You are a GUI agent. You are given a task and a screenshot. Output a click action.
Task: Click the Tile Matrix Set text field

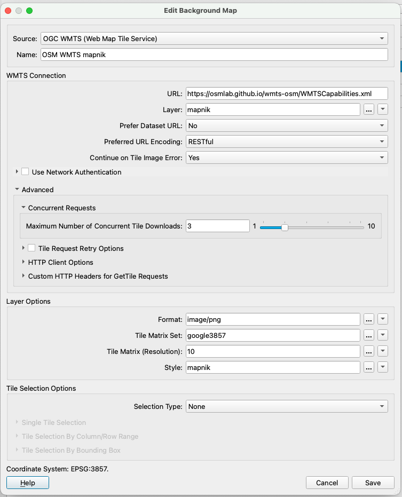click(x=273, y=335)
